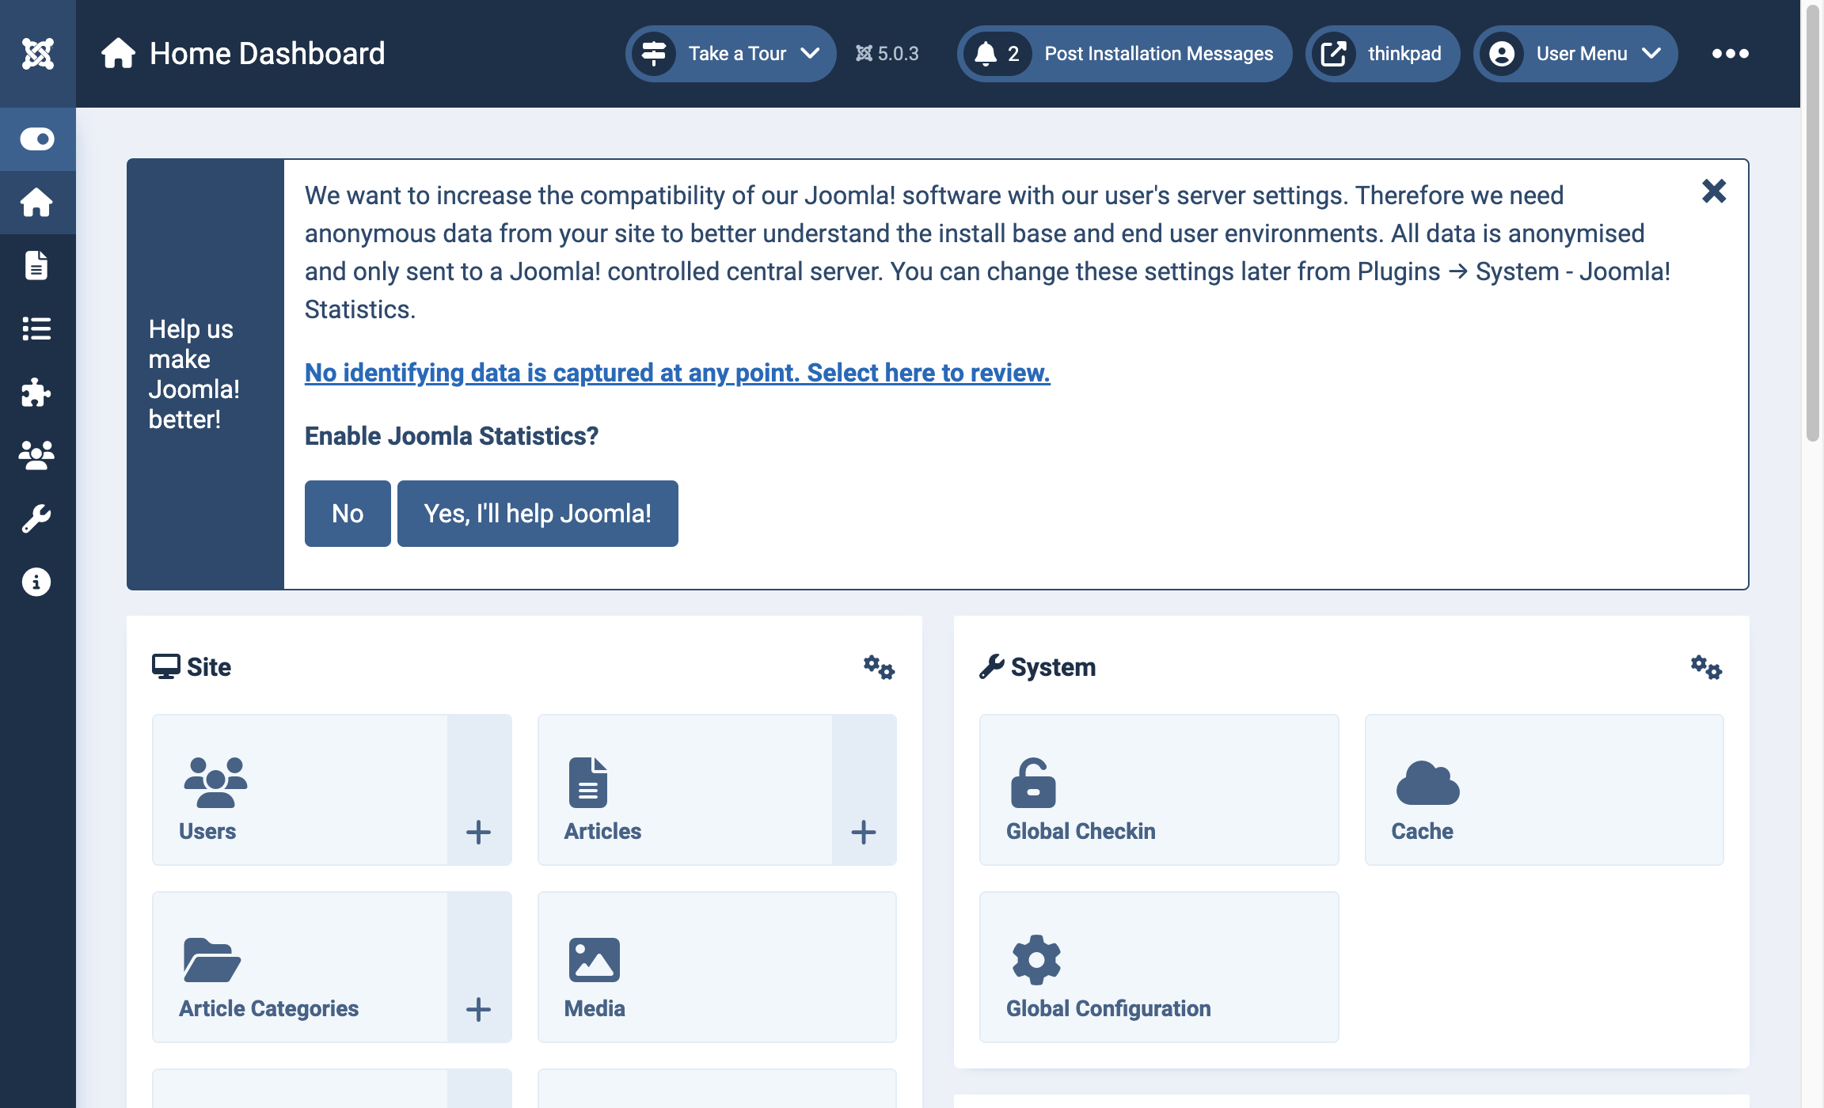Click "Yes, I'll help Joomla!"

[538, 513]
